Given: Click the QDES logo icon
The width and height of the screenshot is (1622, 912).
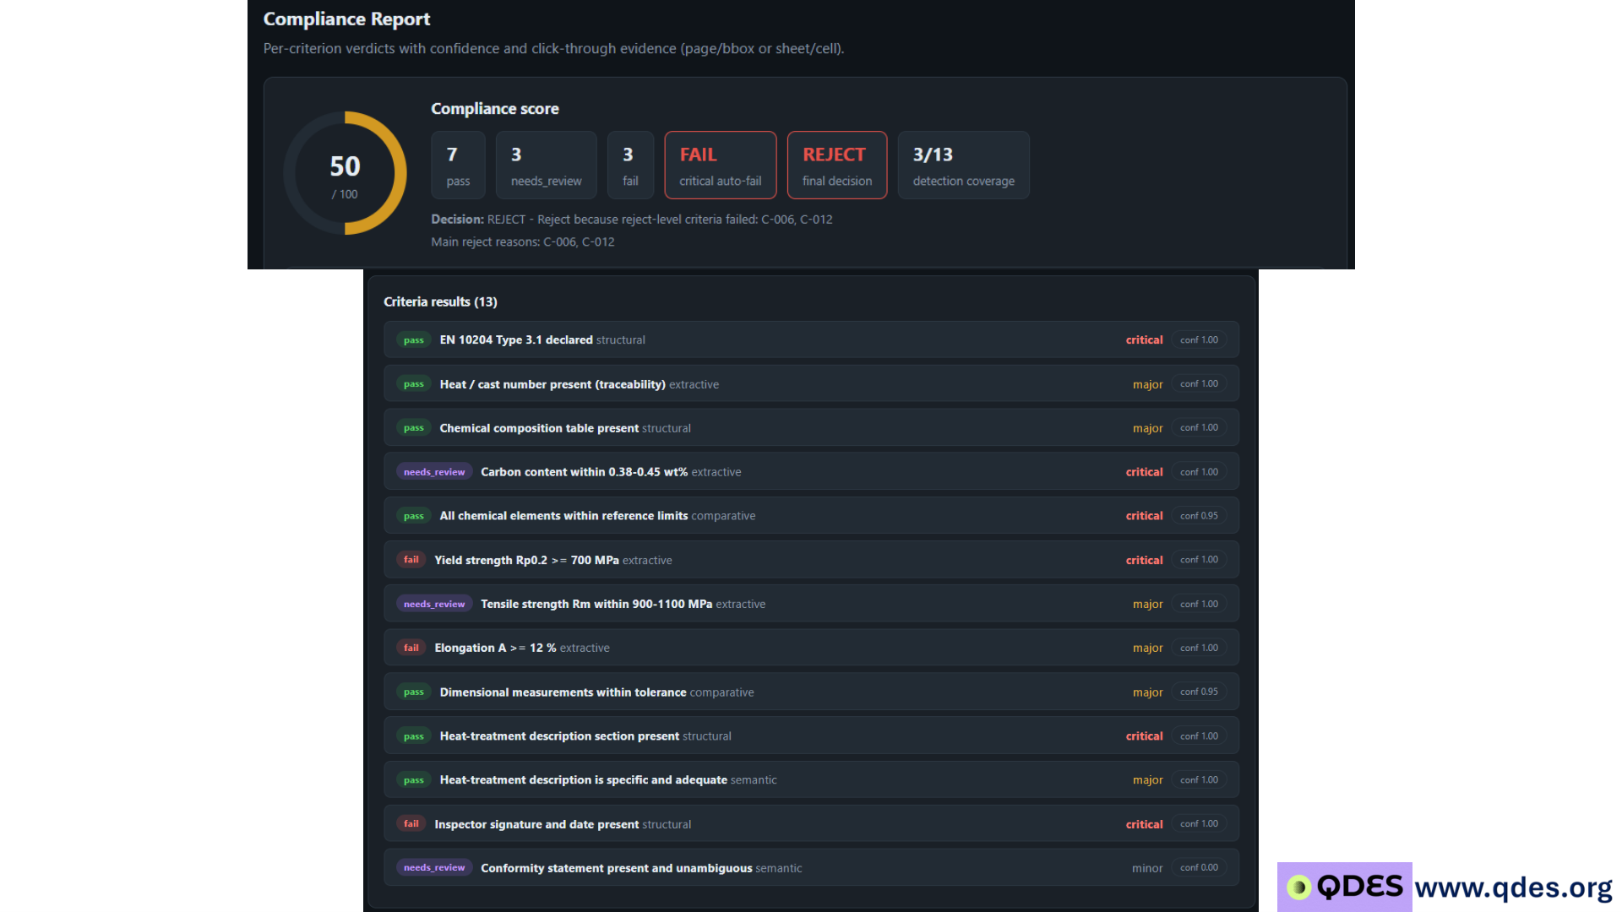Looking at the screenshot, I should coord(1298,887).
